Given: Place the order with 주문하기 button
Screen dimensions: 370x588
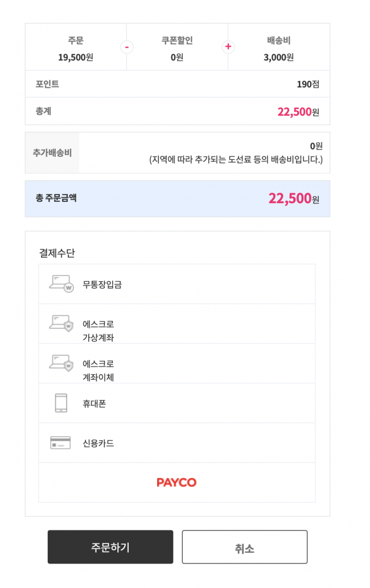Looking at the screenshot, I should click(110, 547).
